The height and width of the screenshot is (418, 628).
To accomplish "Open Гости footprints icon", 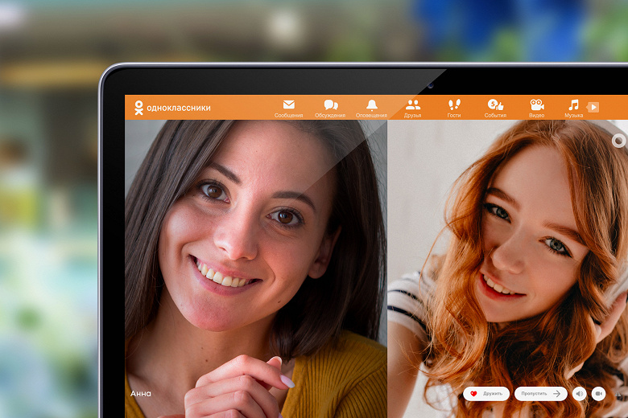I will click(454, 104).
